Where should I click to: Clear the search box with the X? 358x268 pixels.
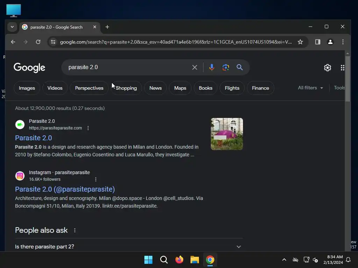pos(194,67)
